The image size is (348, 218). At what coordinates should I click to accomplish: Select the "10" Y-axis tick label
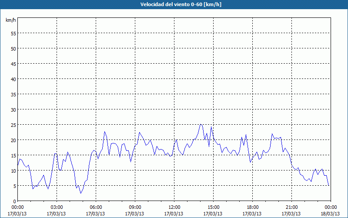(x=13, y=170)
